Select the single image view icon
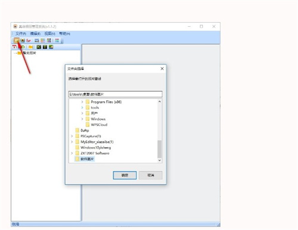Image resolution: width=298 pixels, height=230 pixels. click(37, 41)
